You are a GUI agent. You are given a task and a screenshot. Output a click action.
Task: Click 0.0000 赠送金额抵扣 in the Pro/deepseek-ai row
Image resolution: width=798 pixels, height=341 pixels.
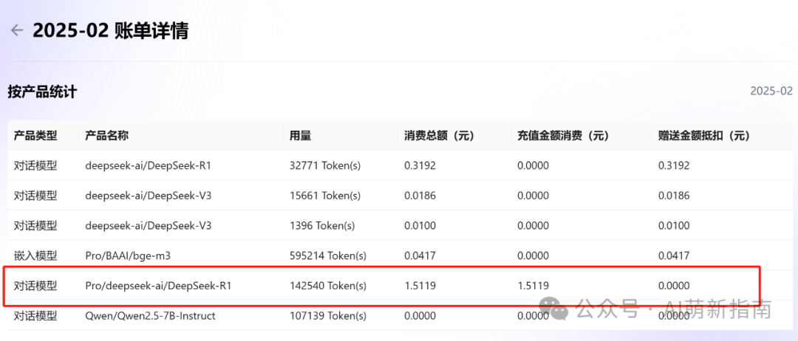point(673,286)
